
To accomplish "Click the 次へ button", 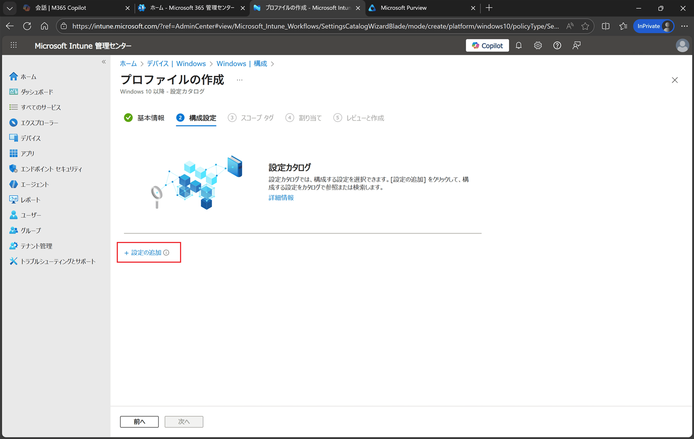I will coord(184,421).
